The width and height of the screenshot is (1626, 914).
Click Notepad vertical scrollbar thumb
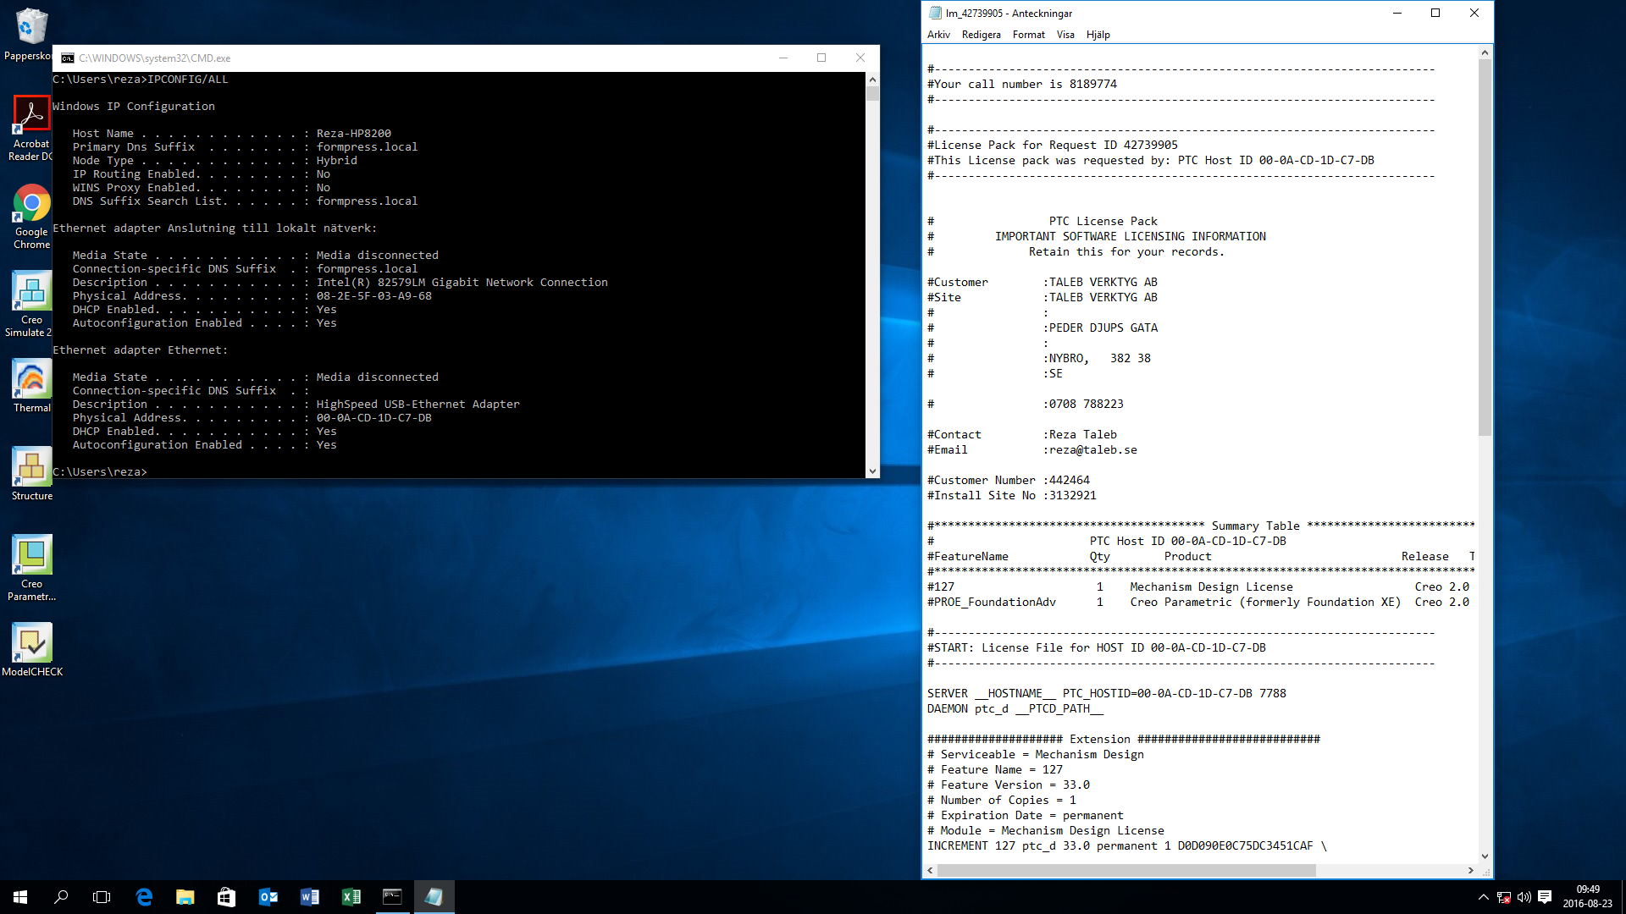click(1485, 248)
